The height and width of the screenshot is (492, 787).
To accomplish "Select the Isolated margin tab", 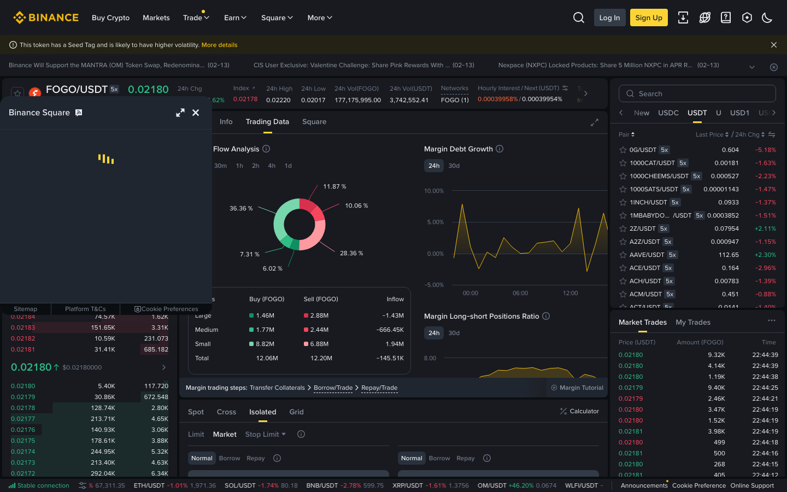I will pyautogui.click(x=262, y=412).
